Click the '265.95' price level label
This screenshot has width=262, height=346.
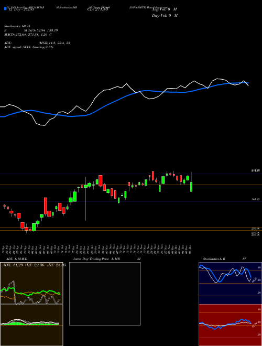(x=255, y=199)
